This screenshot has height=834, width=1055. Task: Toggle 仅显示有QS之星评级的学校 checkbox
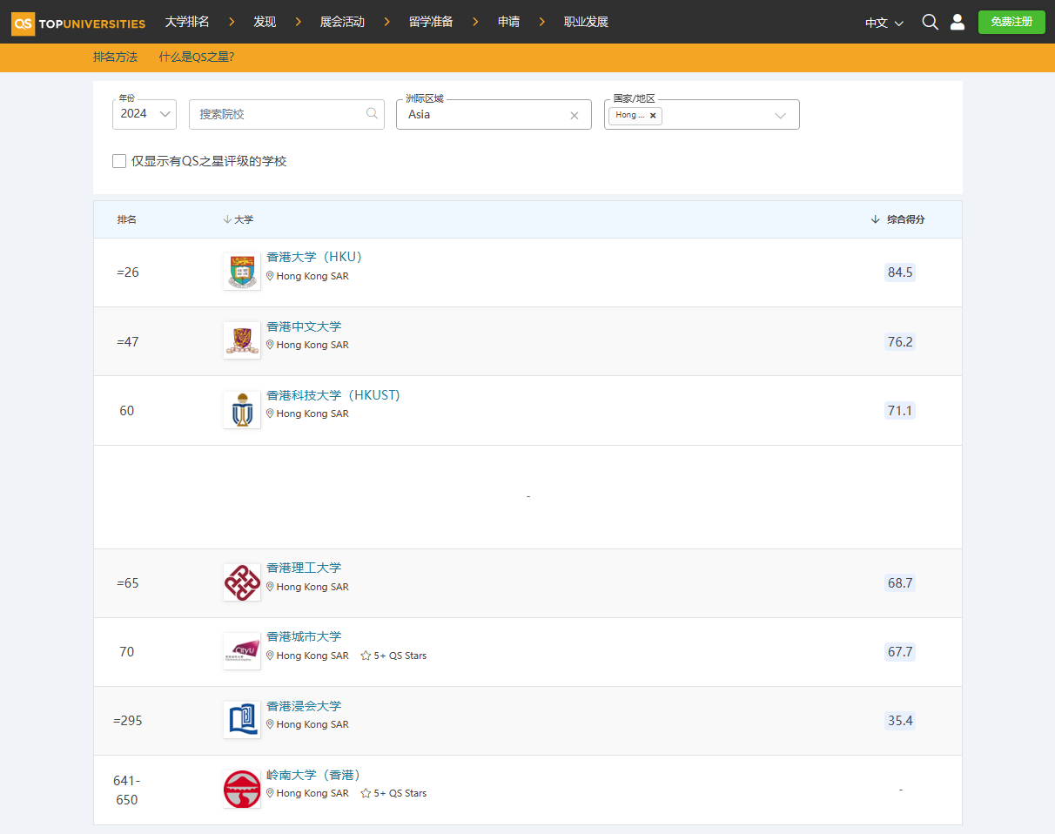tap(119, 161)
